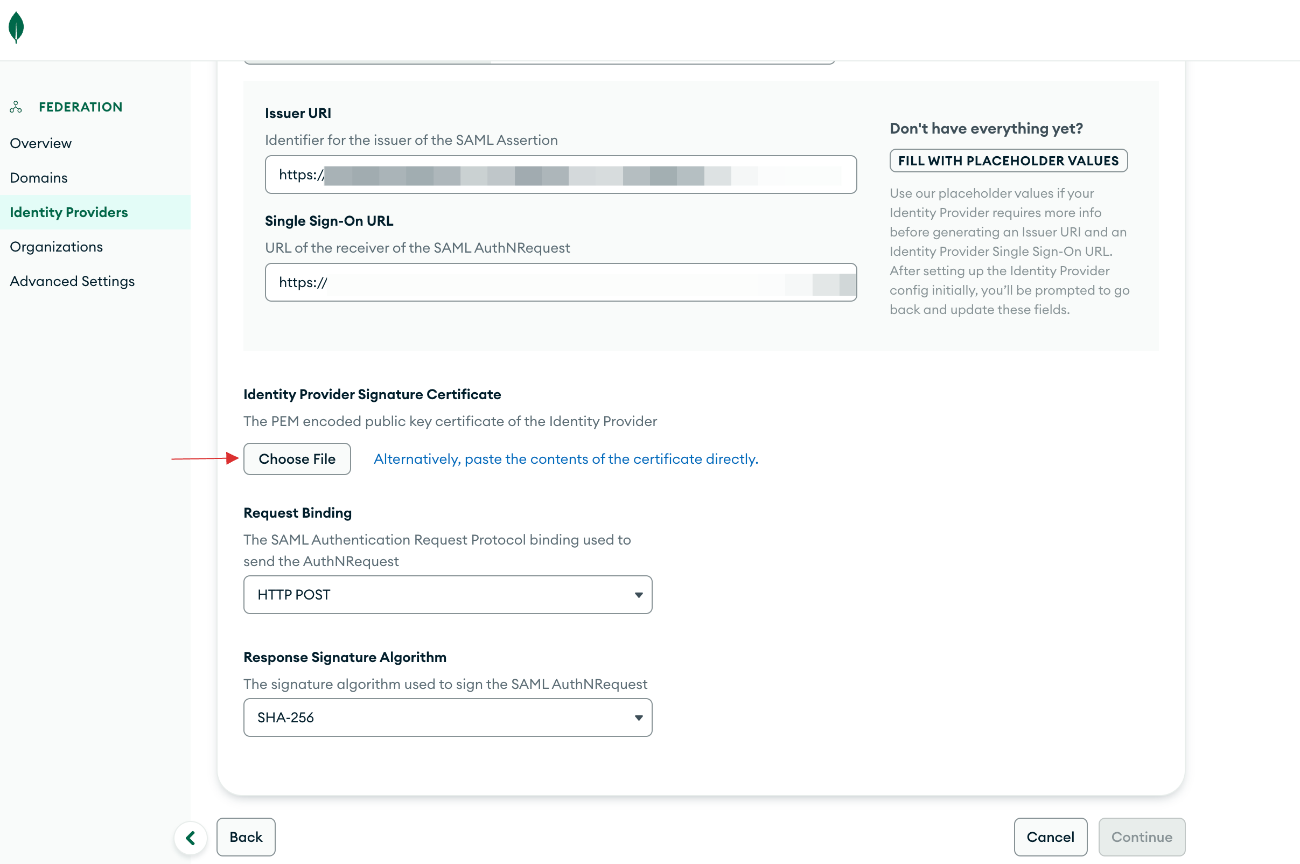Click the Cancel button
Screen dimensions: 1300x864
point(1050,836)
